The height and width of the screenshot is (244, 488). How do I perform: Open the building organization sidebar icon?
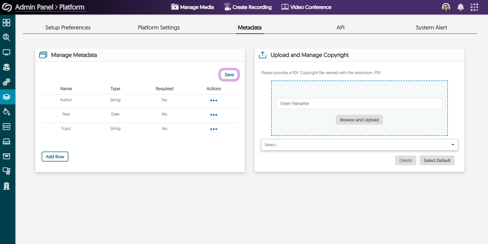pos(7,186)
